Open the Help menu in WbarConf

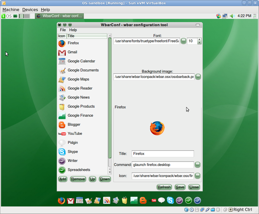pyautogui.click(x=73, y=30)
